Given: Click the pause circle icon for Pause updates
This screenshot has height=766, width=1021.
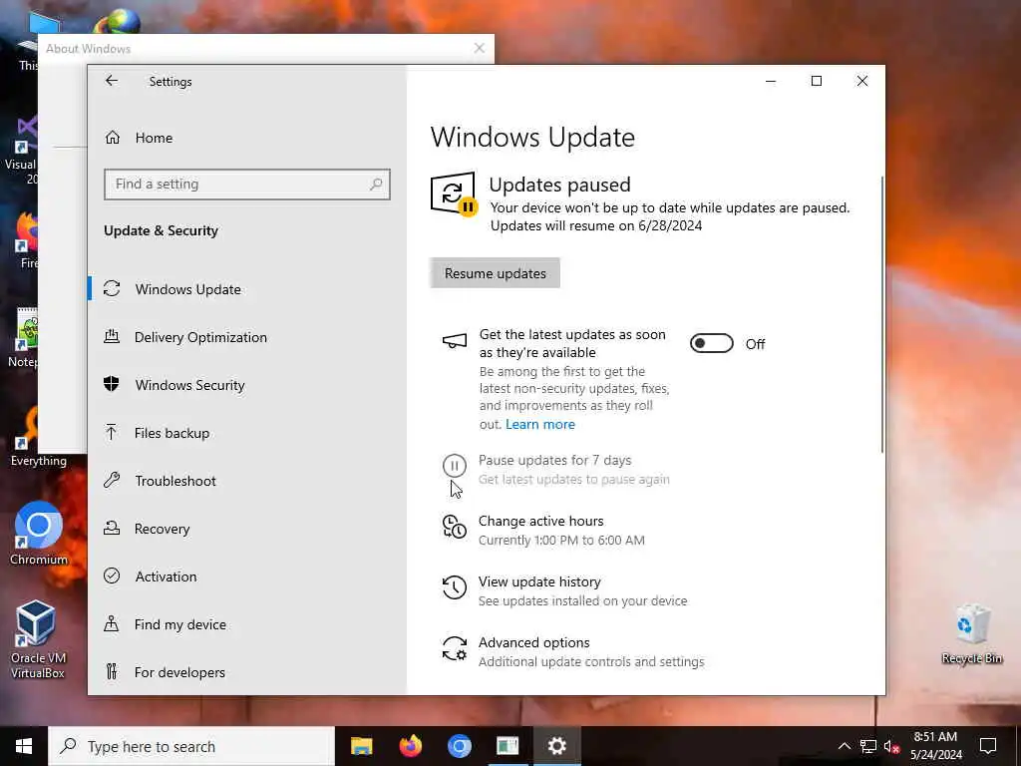Looking at the screenshot, I should click(x=455, y=466).
